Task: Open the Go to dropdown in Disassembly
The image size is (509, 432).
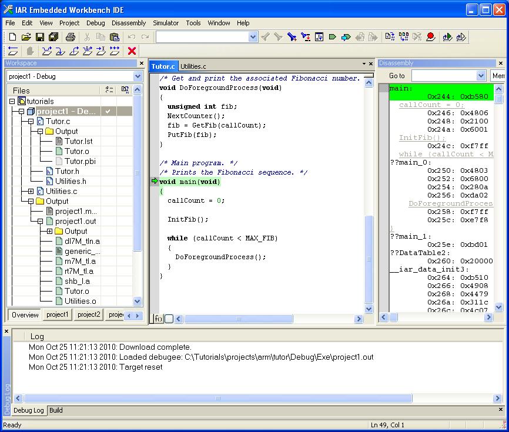Action: coord(480,76)
